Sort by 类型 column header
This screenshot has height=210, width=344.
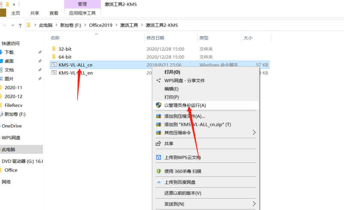click(204, 38)
